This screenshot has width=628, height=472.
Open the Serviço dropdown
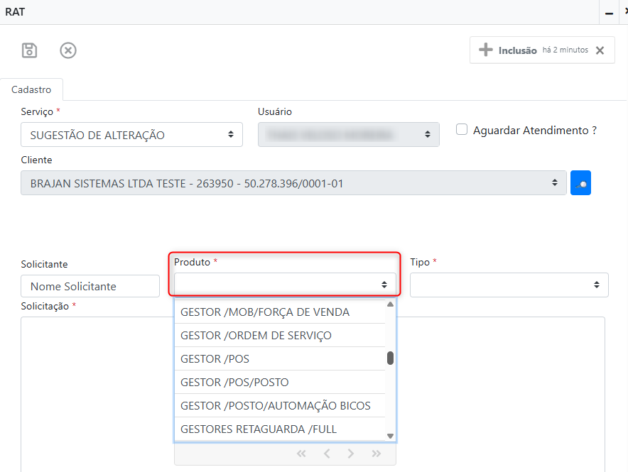pyautogui.click(x=131, y=135)
